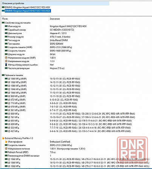Click chip icon of 581 МГц (XMP) row

pyautogui.click(x=6, y=110)
